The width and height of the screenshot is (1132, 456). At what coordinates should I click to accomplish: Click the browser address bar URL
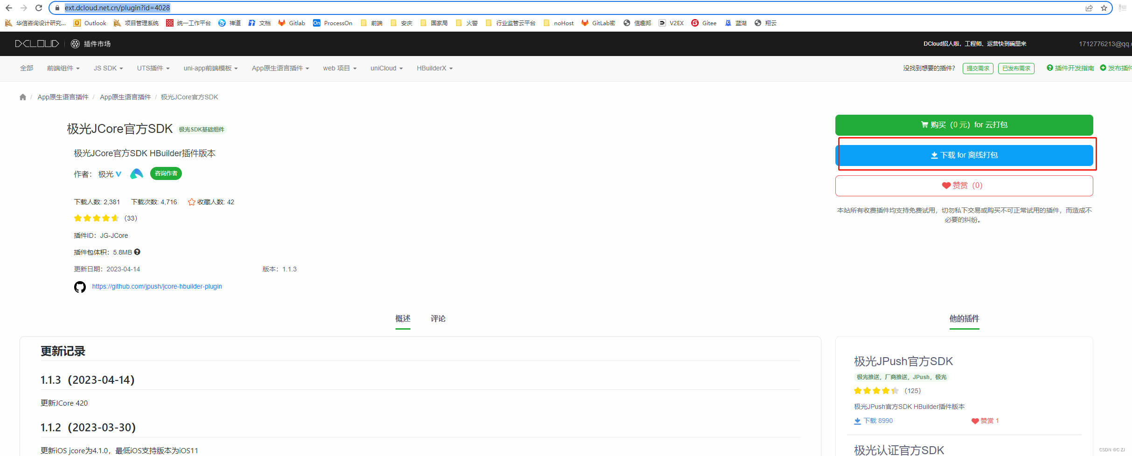117,8
